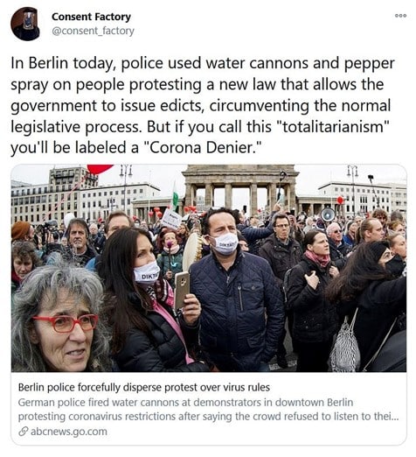Open the Consent Factory display name profile
416x457 pixels.
click(x=91, y=17)
